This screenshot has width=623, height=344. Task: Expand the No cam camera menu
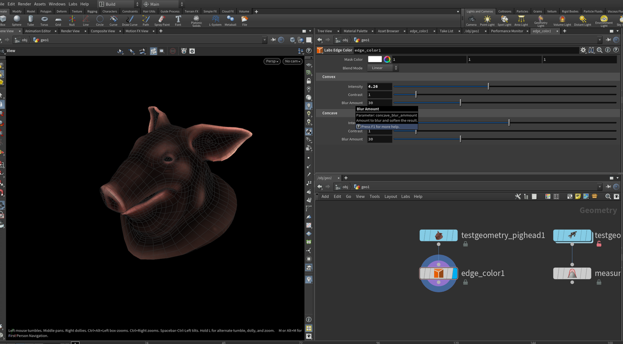tap(292, 61)
